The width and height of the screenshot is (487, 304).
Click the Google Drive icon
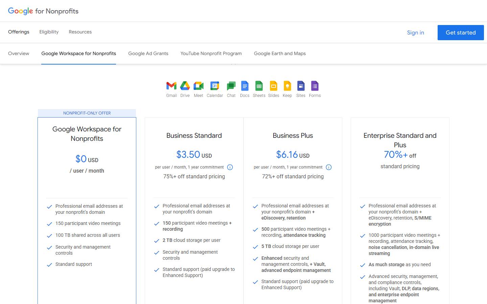tap(185, 86)
